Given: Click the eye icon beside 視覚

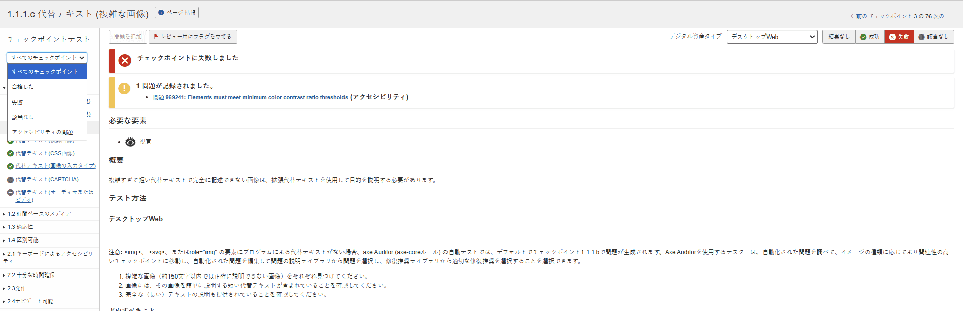Looking at the screenshot, I should (130, 142).
